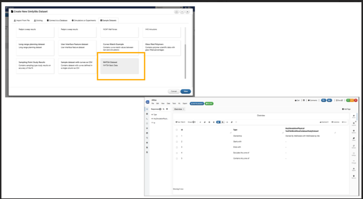Click the Enlarge icon in right sidebar
Screen dimensions: 363x199
coord(354,154)
